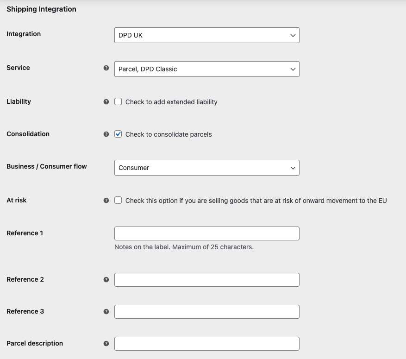
Task: Click the At risk help icon
Action: [x=106, y=200]
